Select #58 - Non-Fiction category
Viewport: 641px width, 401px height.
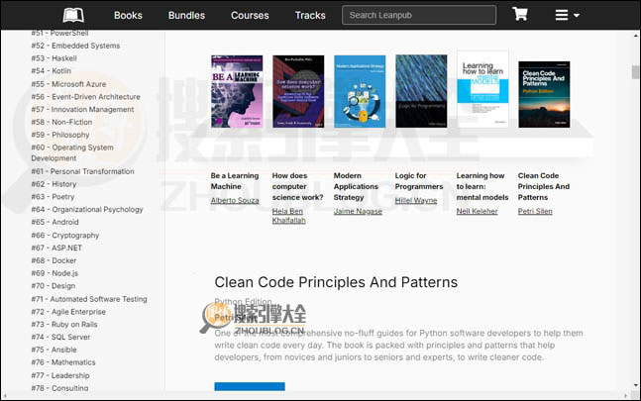coord(61,122)
